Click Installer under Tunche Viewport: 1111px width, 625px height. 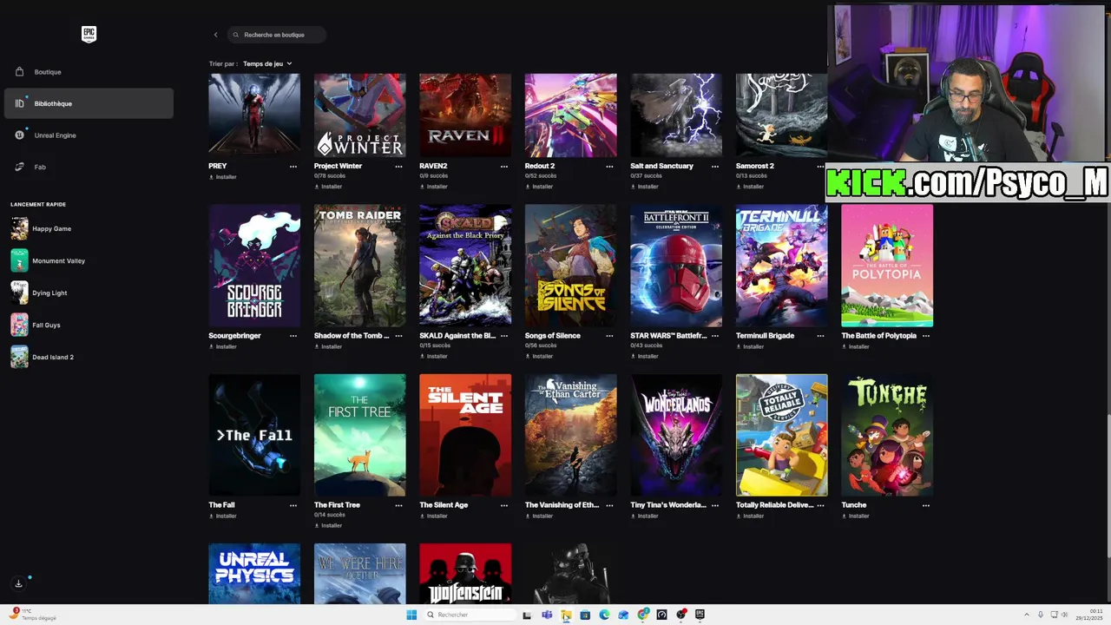click(856, 516)
